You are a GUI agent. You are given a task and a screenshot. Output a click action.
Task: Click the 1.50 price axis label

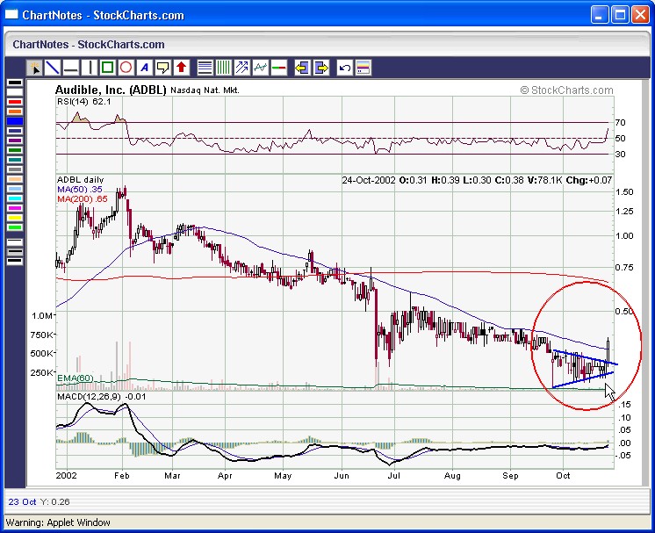coord(624,191)
